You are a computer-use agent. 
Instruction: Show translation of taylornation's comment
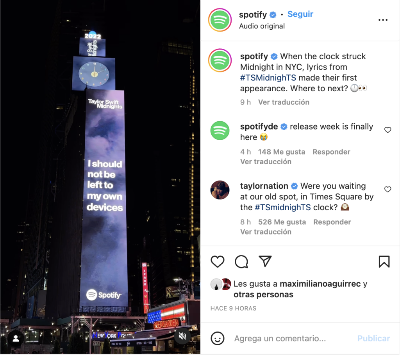[266, 232]
